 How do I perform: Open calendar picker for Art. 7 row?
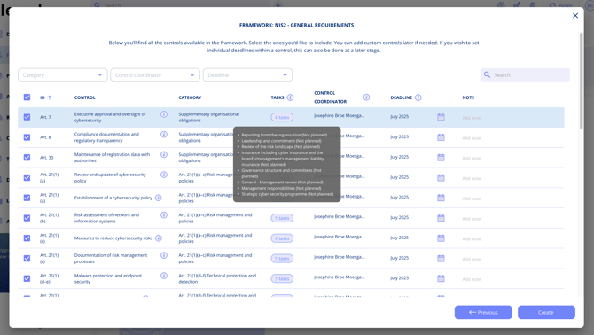[x=441, y=117]
